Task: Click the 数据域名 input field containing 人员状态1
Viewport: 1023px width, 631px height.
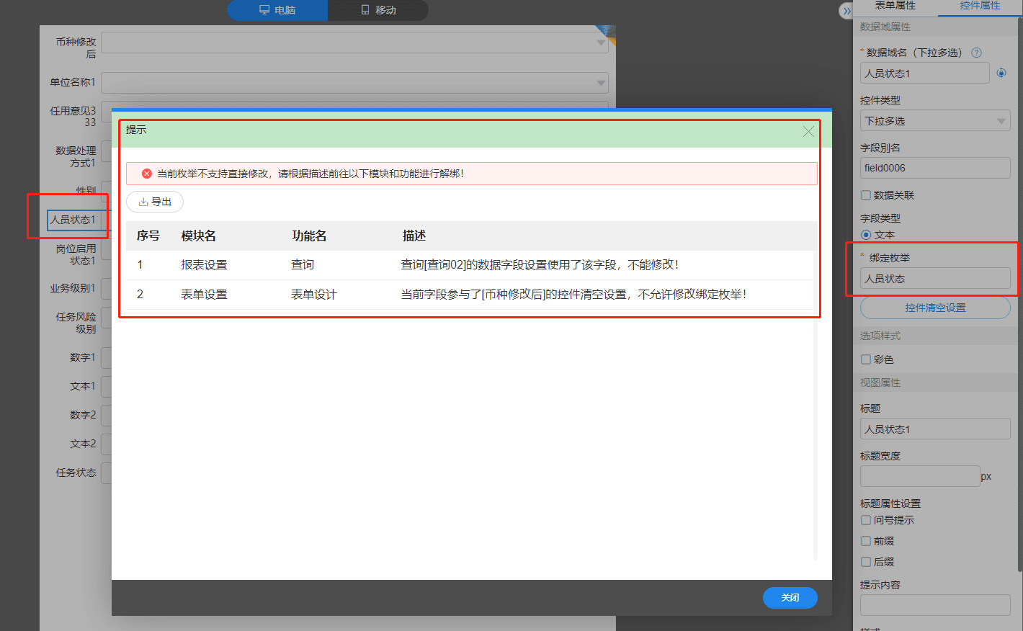Action: [924, 73]
